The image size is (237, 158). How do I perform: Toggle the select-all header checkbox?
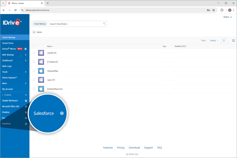[34, 46]
